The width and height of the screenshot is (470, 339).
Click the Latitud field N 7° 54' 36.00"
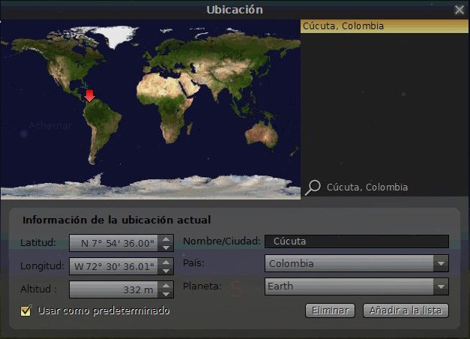pyautogui.click(x=114, y=243)
